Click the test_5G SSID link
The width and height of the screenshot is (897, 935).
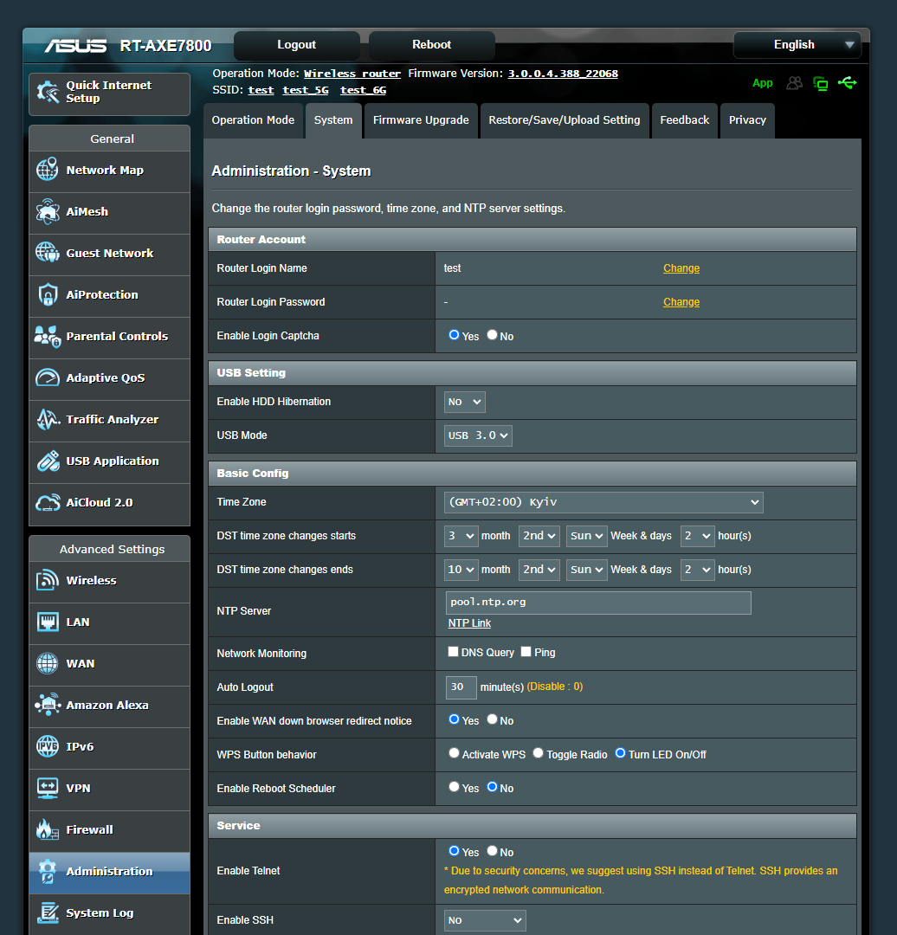306,90
